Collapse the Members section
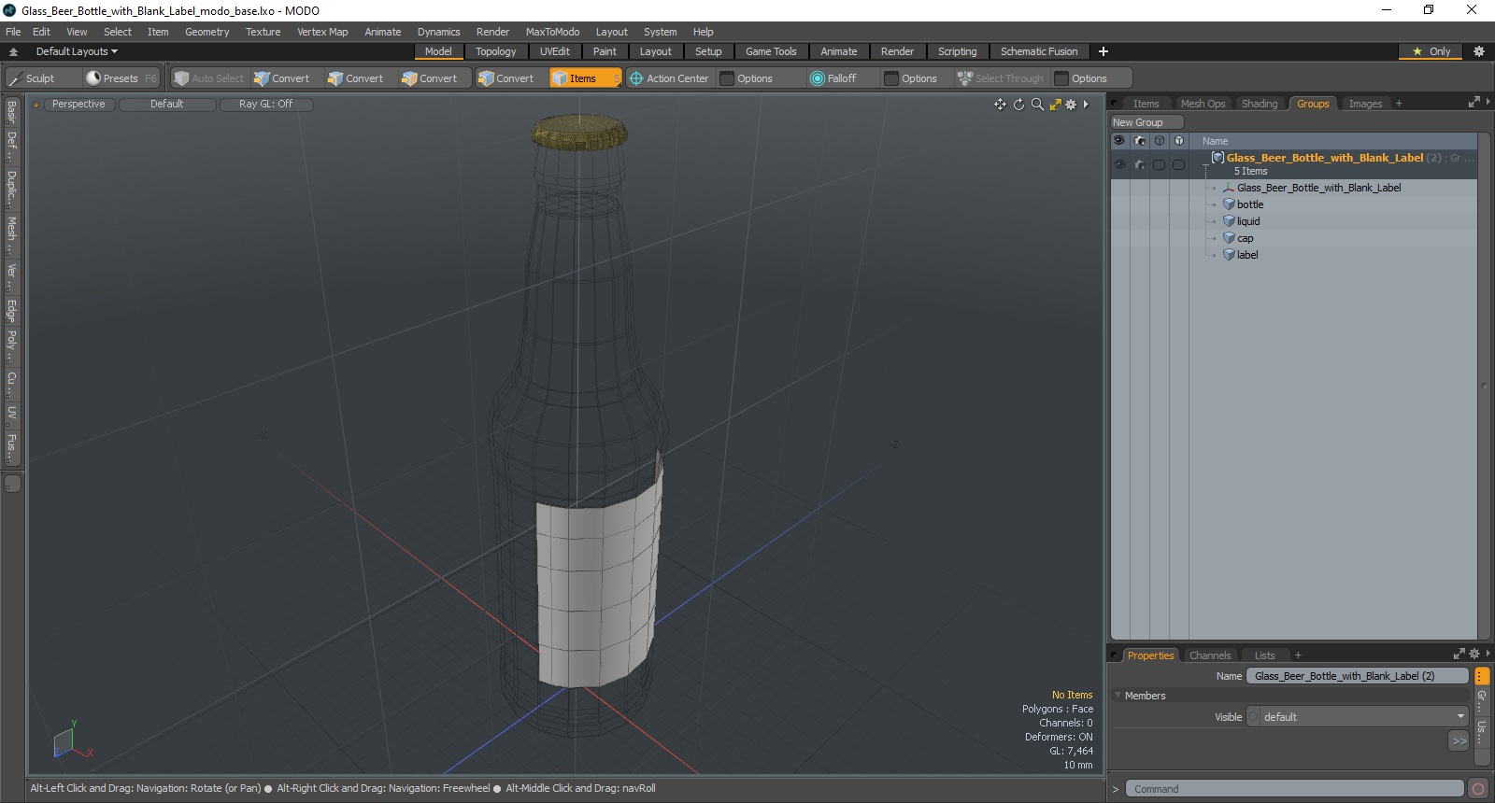 coord(1118,696)
